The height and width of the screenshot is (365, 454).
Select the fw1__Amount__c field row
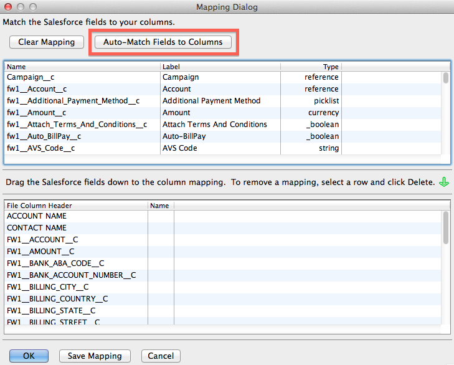pyautogui.click(x=223, y=113)
